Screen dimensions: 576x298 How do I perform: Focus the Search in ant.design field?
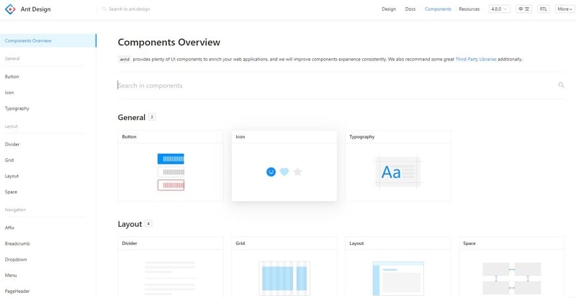click(130, 9)
